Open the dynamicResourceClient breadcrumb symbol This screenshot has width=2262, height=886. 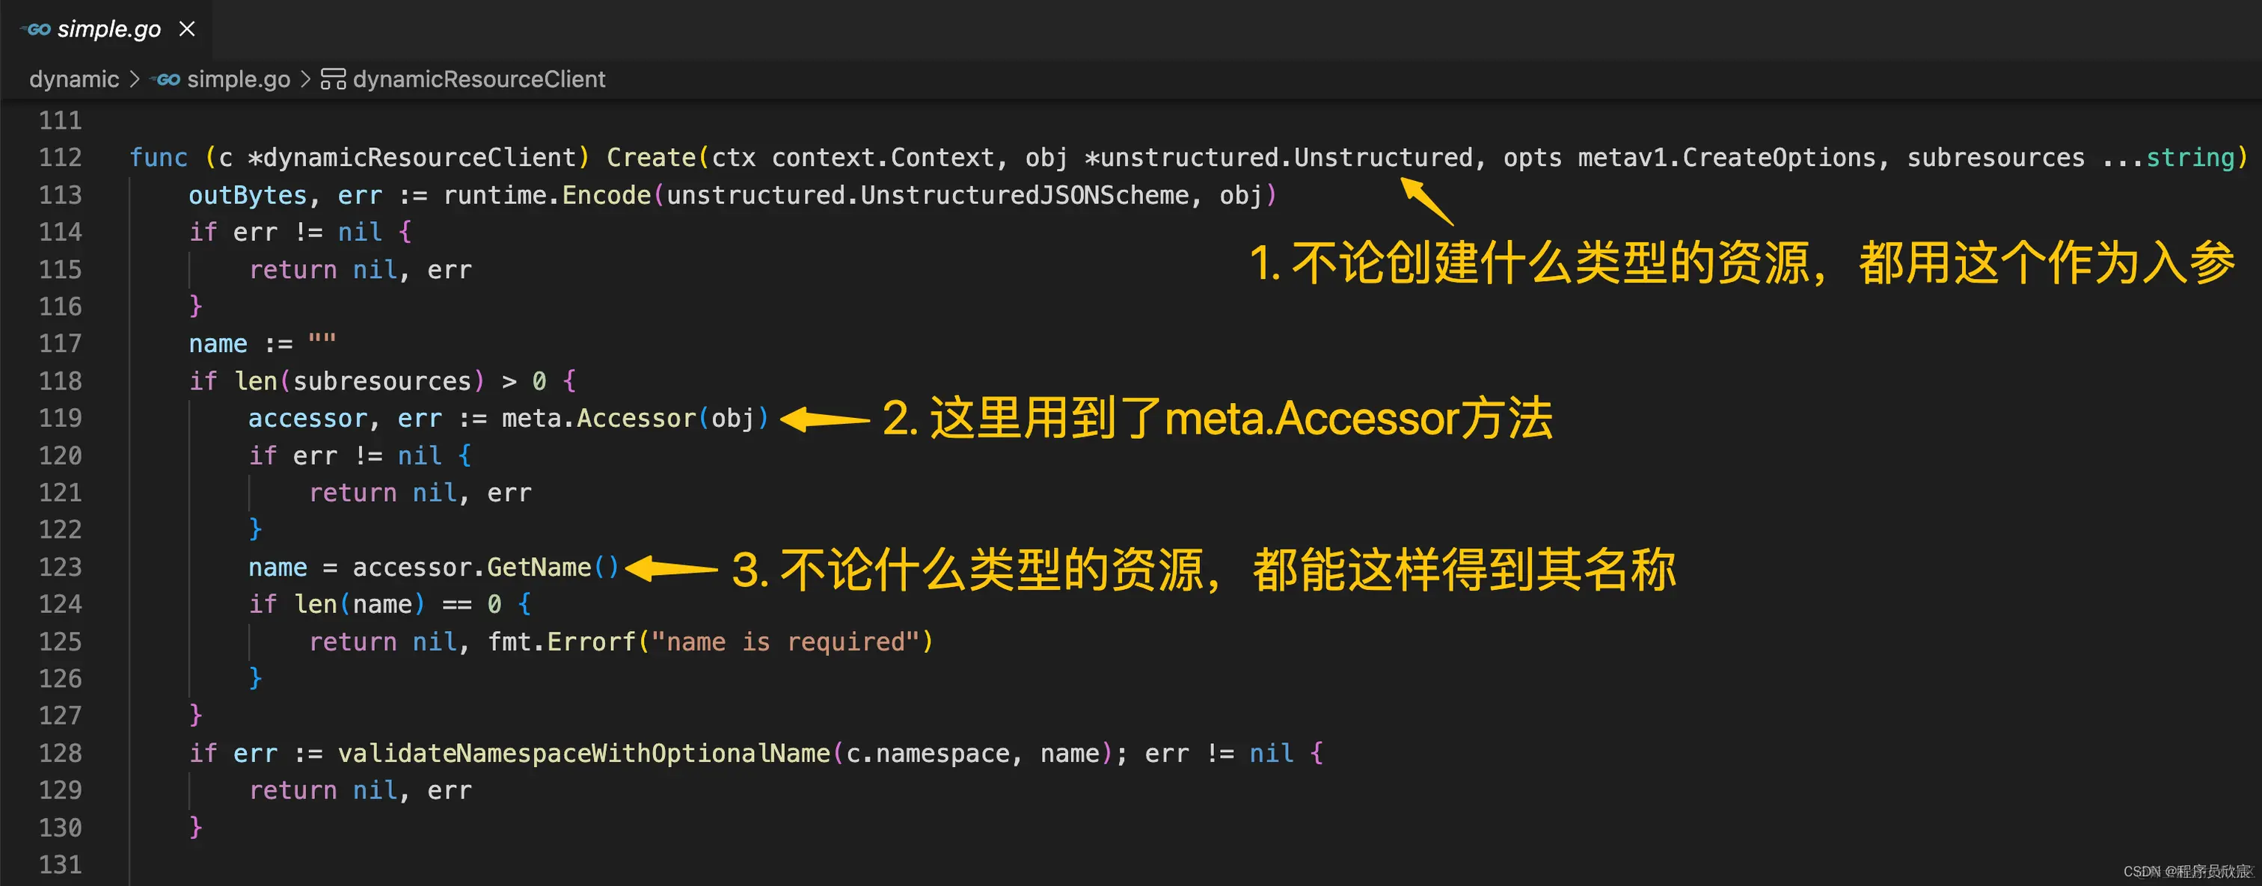pyautogui.click(x=479, y=79)
